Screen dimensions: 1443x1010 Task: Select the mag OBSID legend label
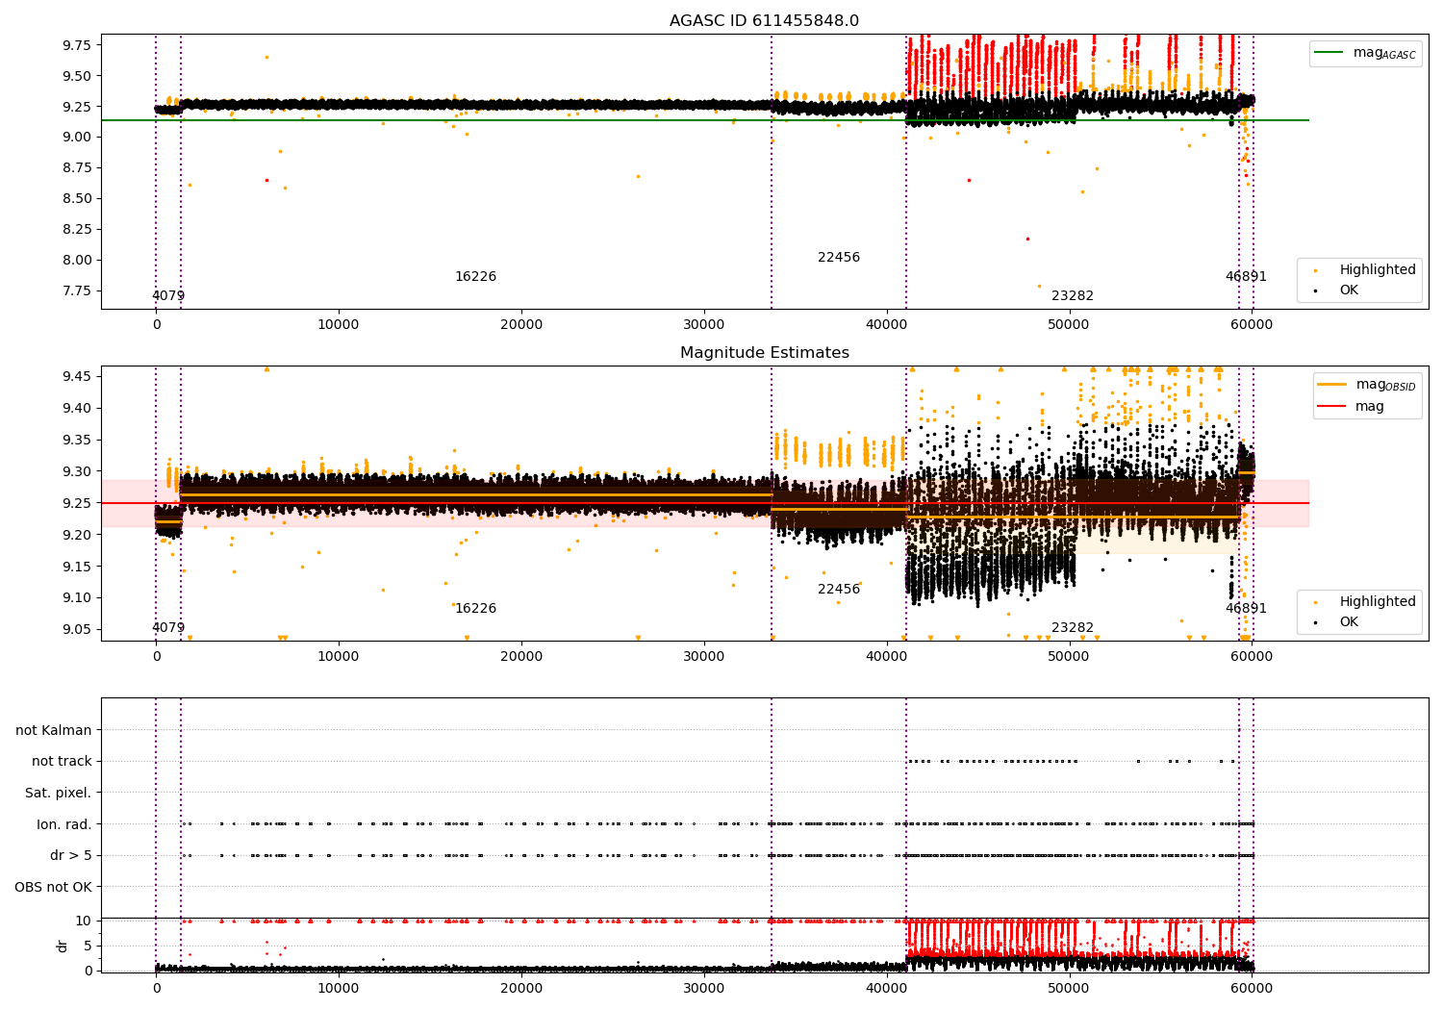[x=1386, y=386]
